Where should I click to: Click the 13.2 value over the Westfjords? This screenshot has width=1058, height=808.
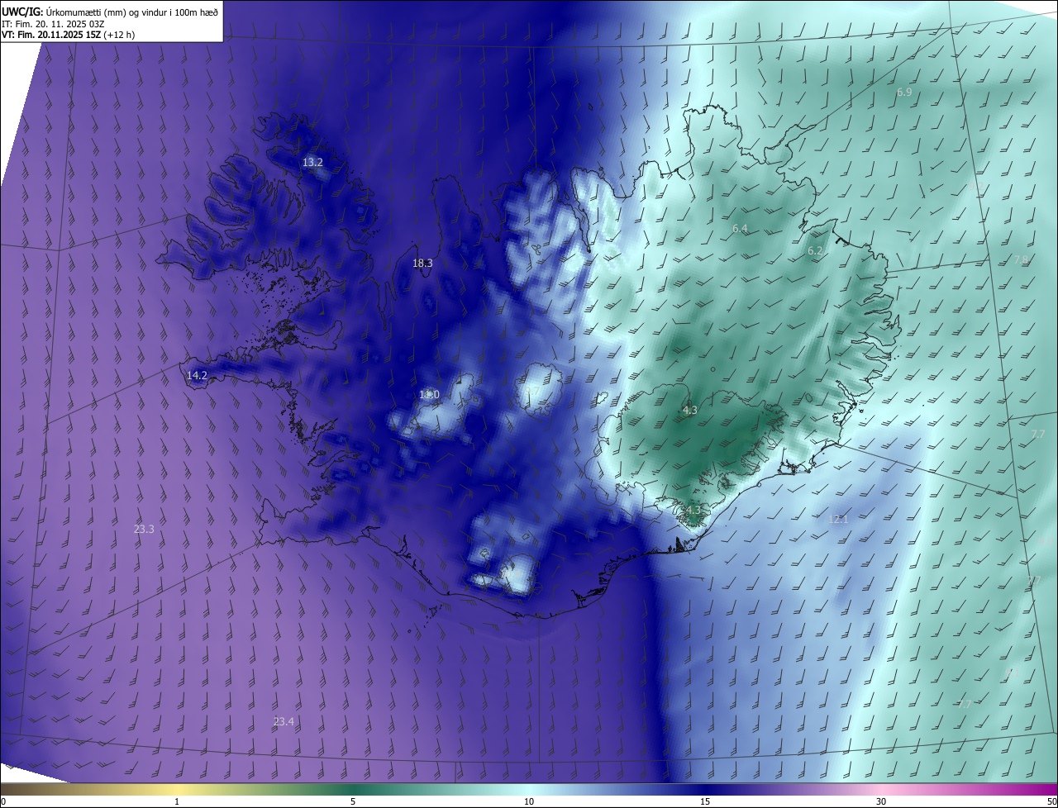coord(312,163)
